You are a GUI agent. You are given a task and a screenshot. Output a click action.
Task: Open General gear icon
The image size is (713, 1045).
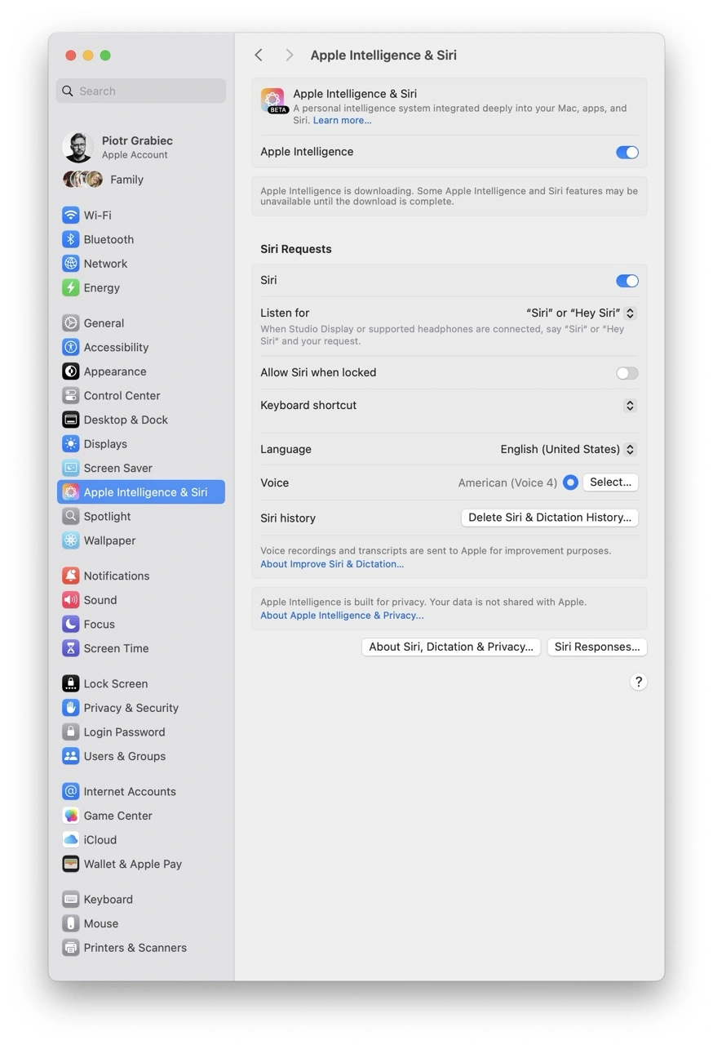[71, 323]
